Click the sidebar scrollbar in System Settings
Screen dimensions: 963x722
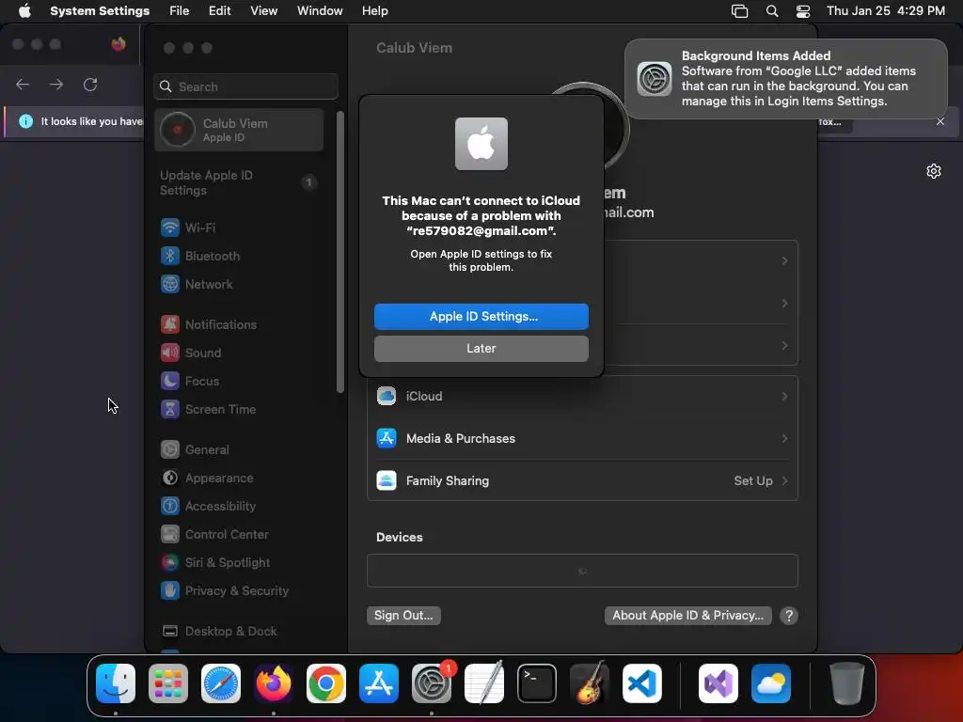pos(340,252)
